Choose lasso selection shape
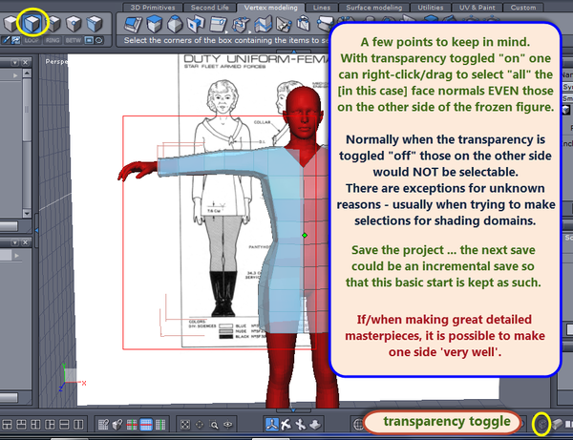Viewport: 573px width, 440px height. click(x=99, y=40)
